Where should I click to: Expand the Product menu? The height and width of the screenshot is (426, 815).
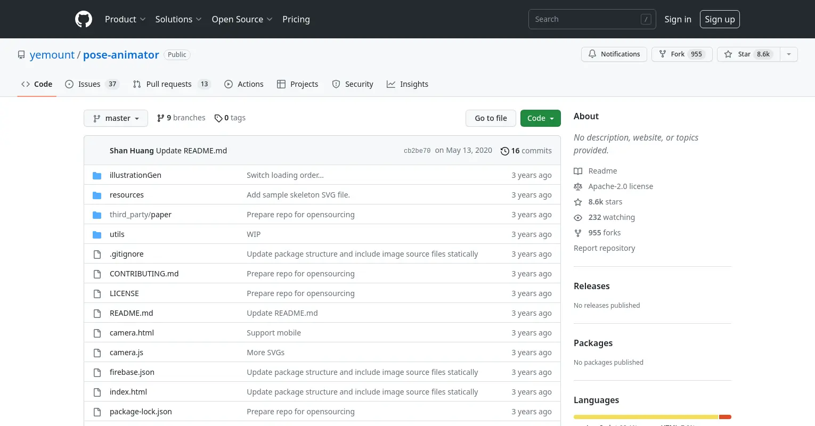point(125,19)
